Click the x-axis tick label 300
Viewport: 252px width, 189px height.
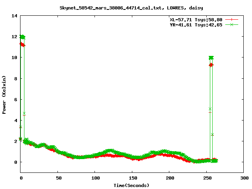244,178
